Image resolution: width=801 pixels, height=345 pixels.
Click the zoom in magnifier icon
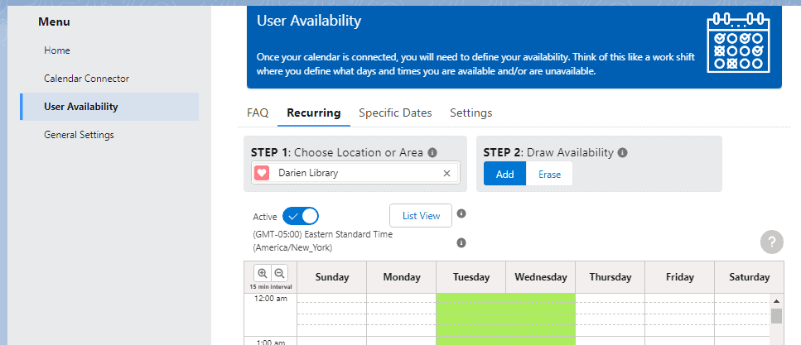pos(262,274)
